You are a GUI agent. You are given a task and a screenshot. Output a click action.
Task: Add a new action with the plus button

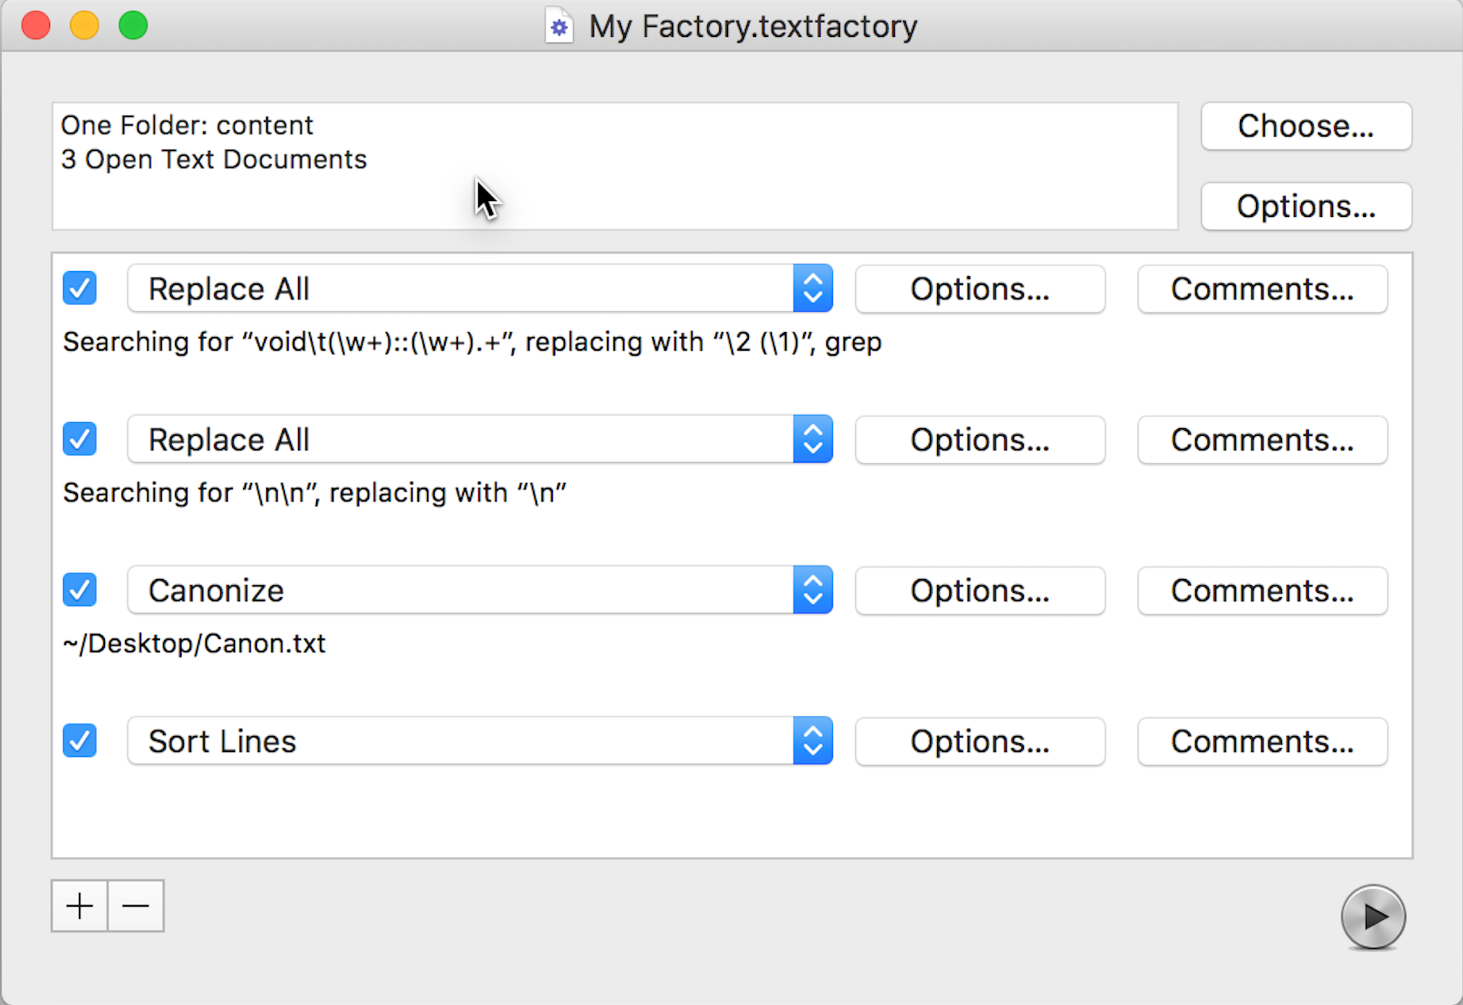[79, 906]
